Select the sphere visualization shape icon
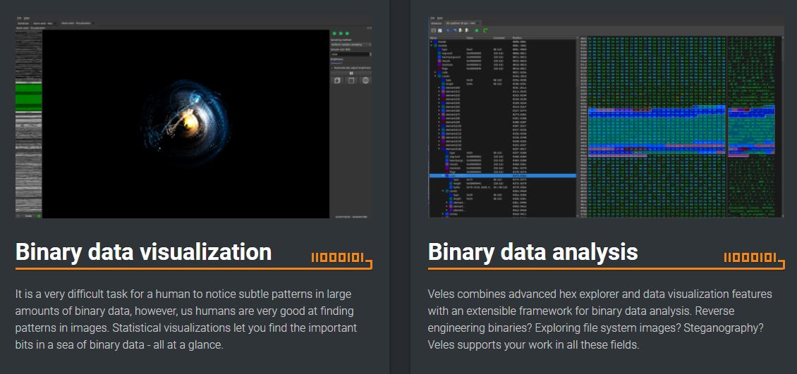Screen dimensions: 797x374 click(365, 80)
